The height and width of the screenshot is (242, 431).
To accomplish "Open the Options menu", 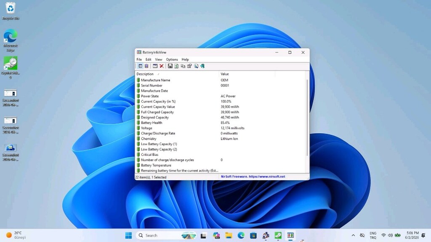I will [172, 60].
